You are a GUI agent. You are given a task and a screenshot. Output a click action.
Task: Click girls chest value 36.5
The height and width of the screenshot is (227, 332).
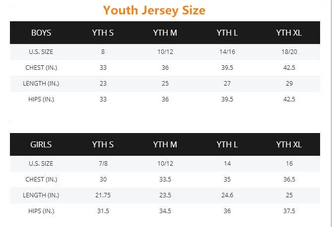tap(289, 180)
